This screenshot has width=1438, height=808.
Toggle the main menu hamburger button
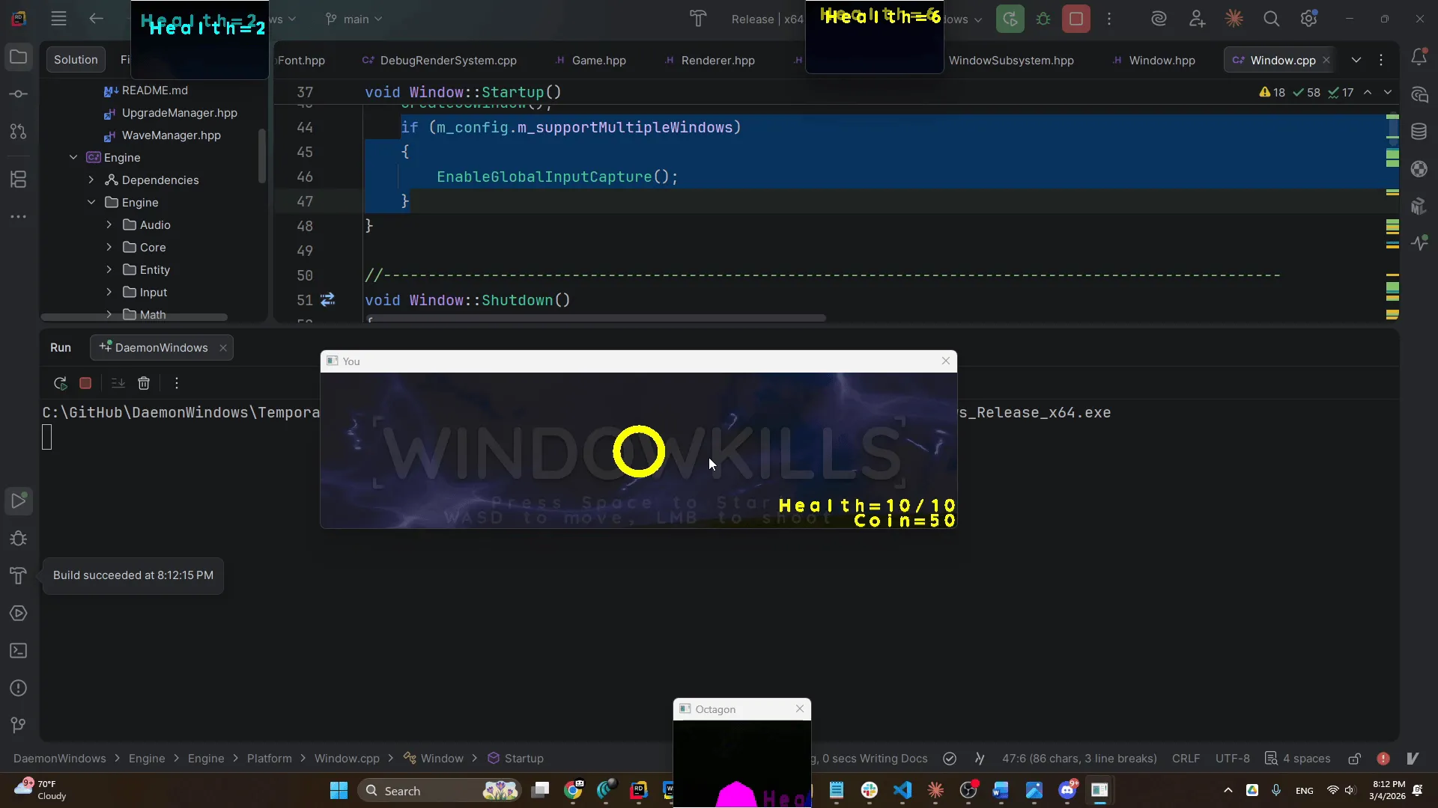[58, 19]
